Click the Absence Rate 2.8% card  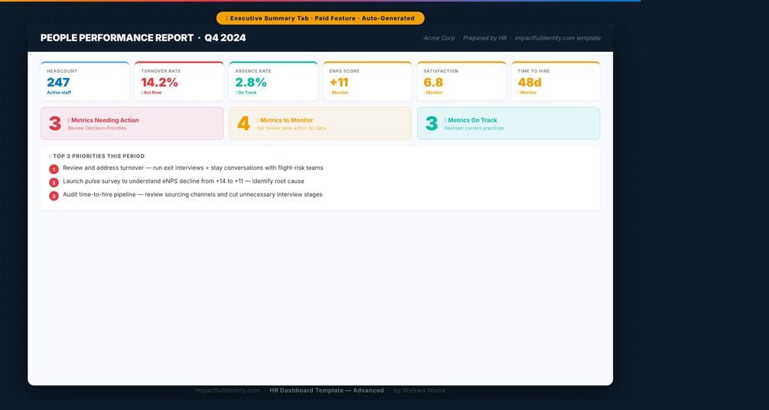273,81
